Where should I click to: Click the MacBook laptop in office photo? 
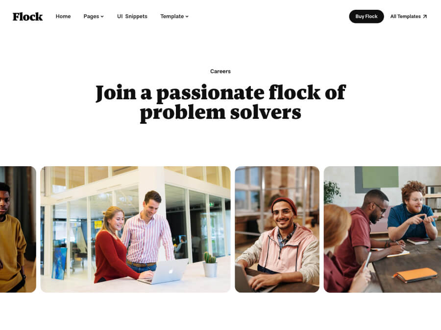pyautogui.click(x=163, y=272)
